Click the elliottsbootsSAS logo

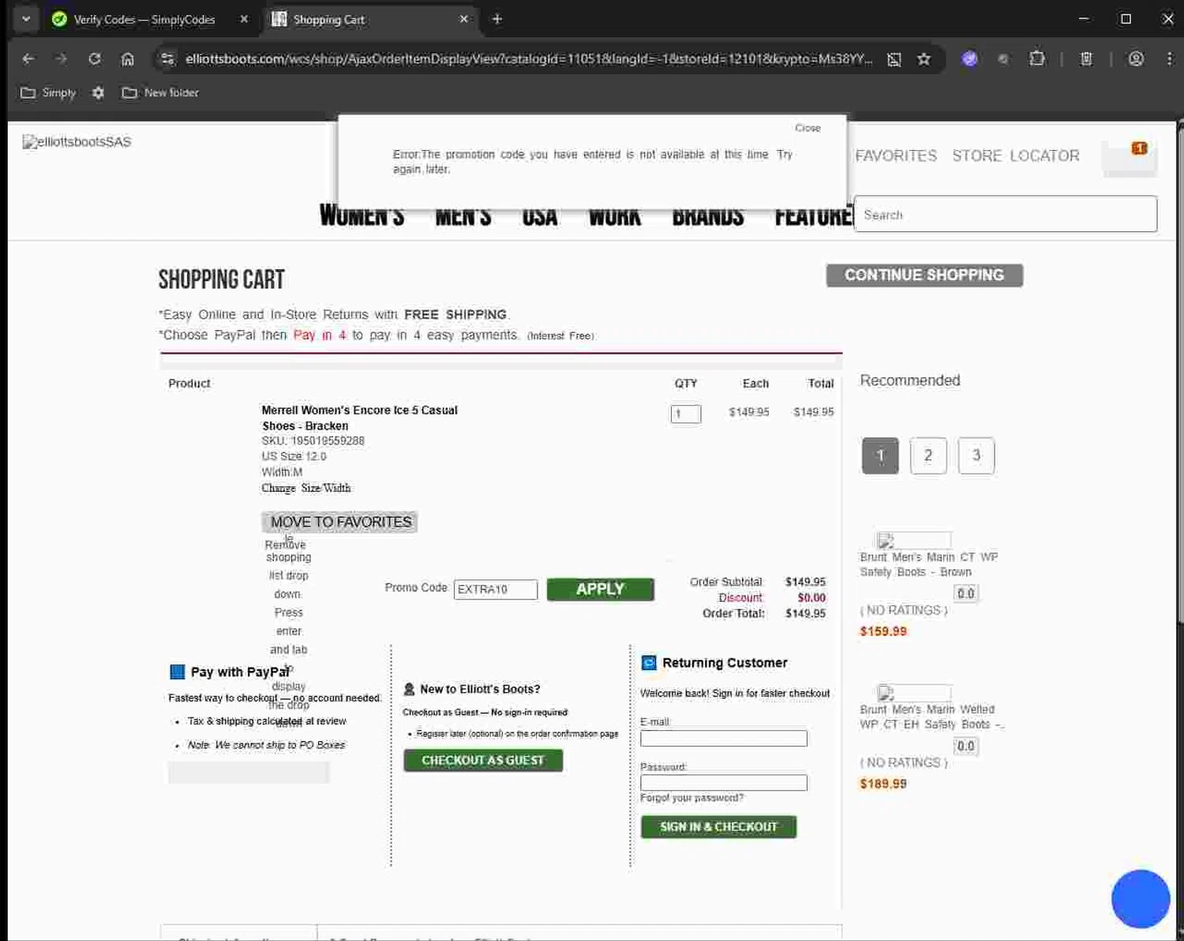pos(77,141)
